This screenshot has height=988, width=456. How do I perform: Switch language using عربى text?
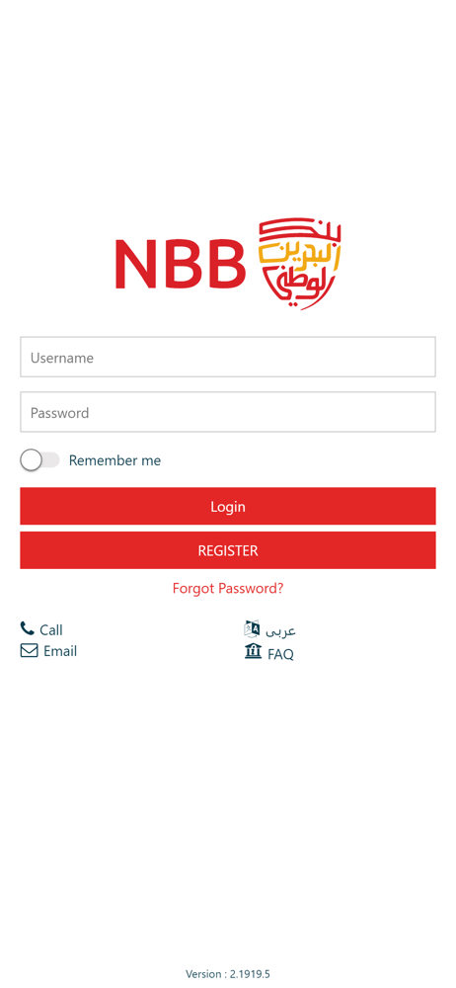pyautogui.click(x=281, y=630)
